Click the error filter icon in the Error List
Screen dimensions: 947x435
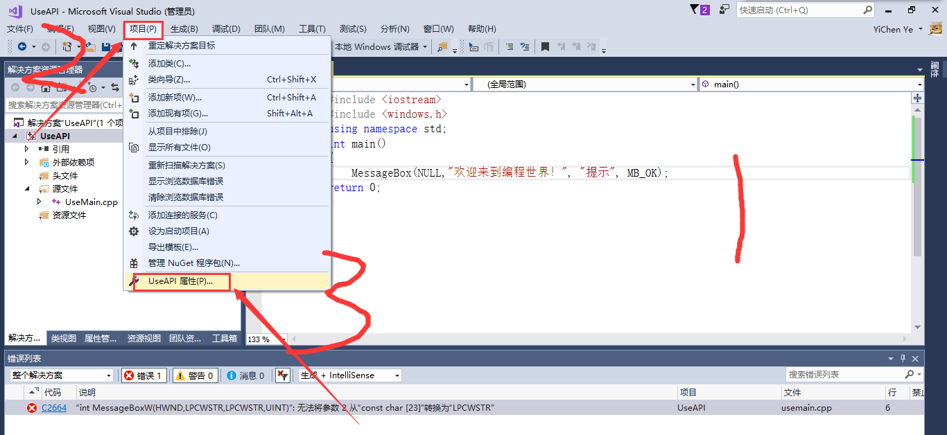pyautogui.click(x=282, y=374)
